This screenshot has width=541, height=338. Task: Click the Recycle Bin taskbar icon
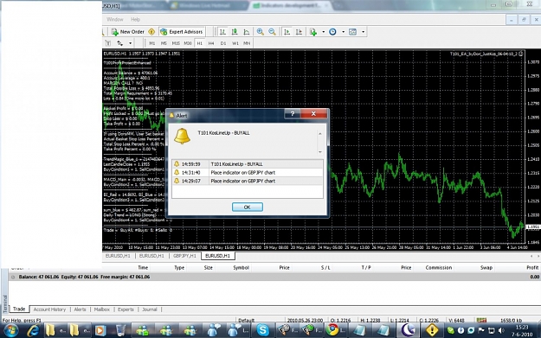120,330
